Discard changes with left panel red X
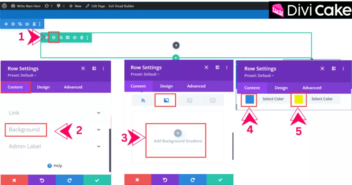The width and height of the screenshot is (352, 185). pyautogui.click(x=14, y=180)
